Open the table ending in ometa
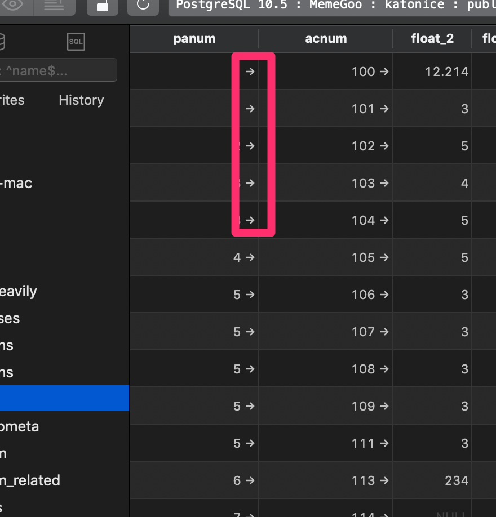This screenshot has width=496, height=517. click(20, 426)
